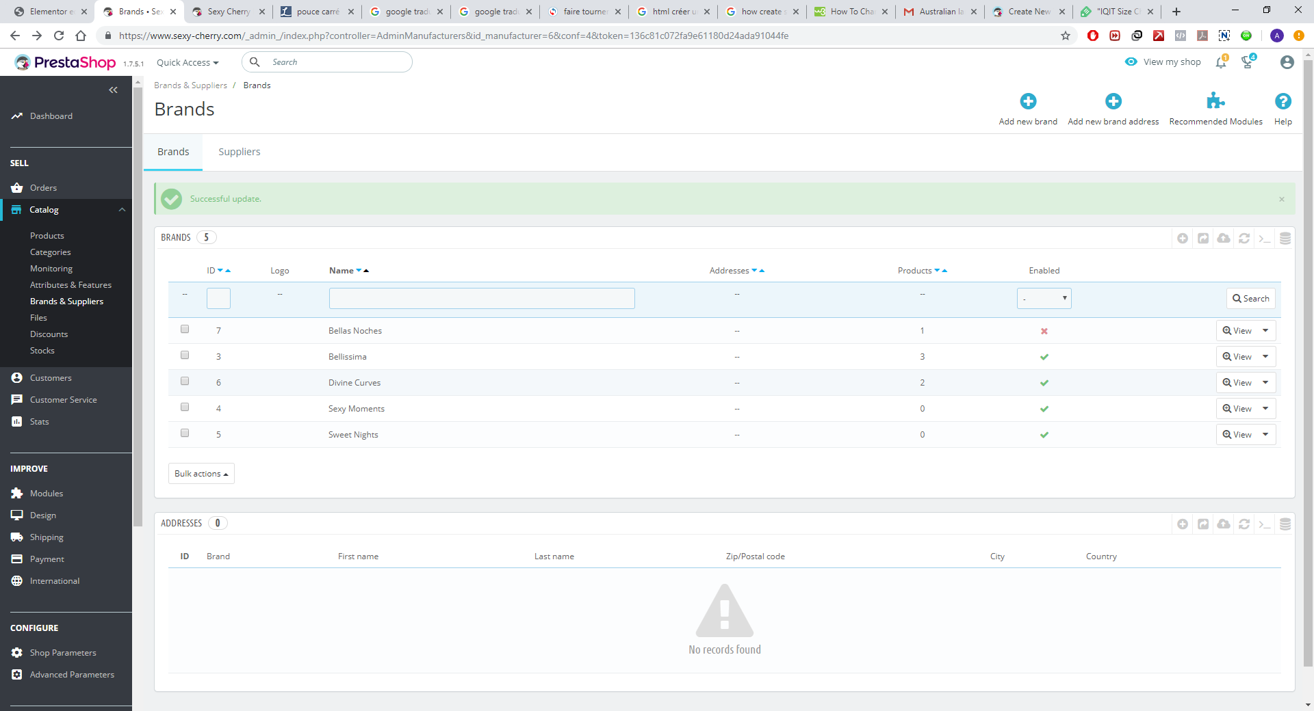The height and width of the screenshot is (711, 1314).
Task: Open Recommended Modules puzzle icon
Action: tap(1215, 101)
